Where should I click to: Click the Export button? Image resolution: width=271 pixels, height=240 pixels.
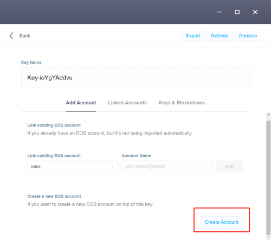(x=193, y=36)
